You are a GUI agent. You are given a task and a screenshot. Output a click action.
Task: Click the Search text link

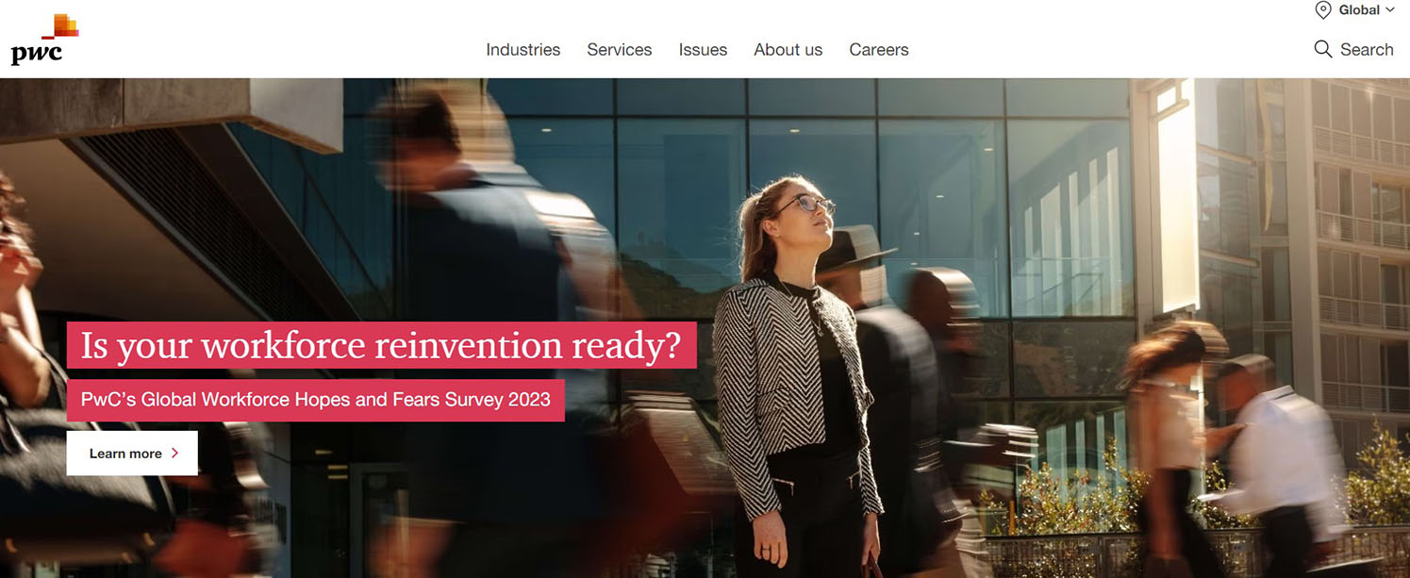pyautogui.click(x=1367, y=50)
